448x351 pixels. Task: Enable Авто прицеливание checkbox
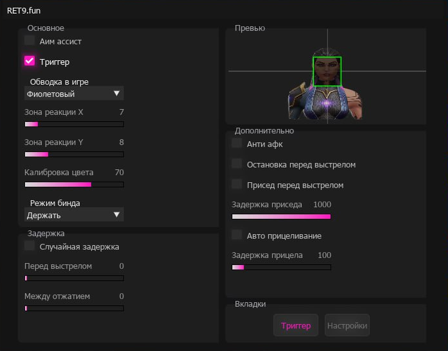point(237,235)
